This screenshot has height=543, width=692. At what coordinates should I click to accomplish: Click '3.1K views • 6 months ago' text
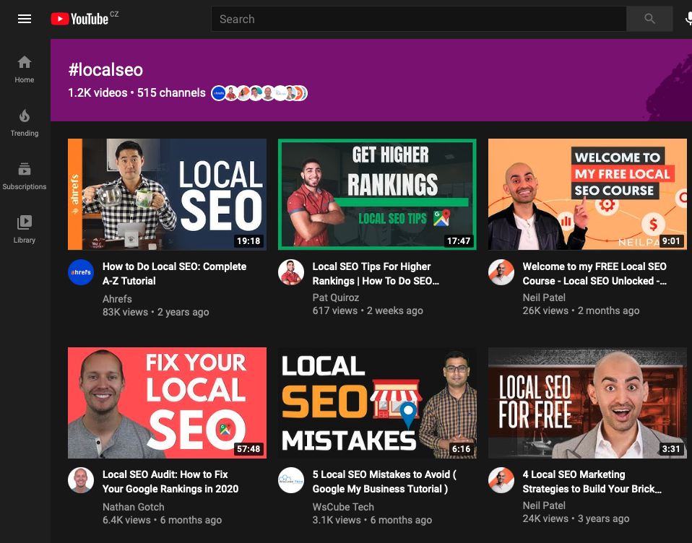pos(372,520)
